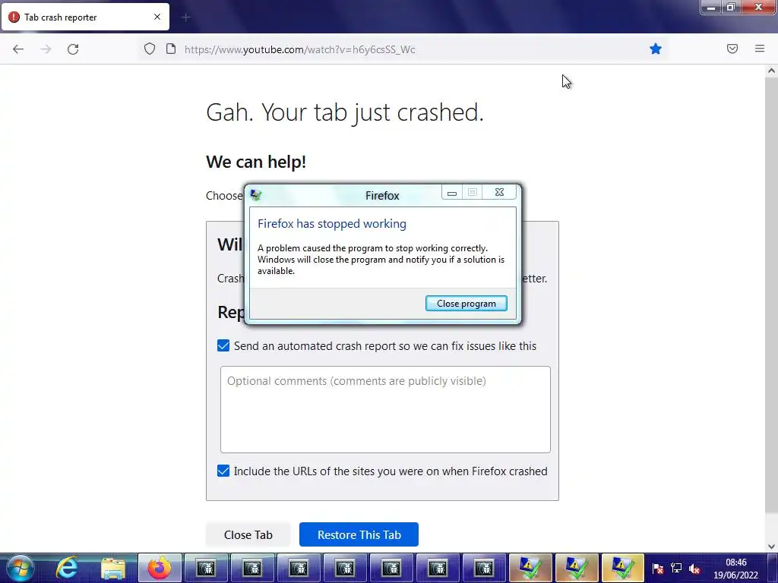Launch Internet Explorer from the taskbar

click(x=67, y=568)
